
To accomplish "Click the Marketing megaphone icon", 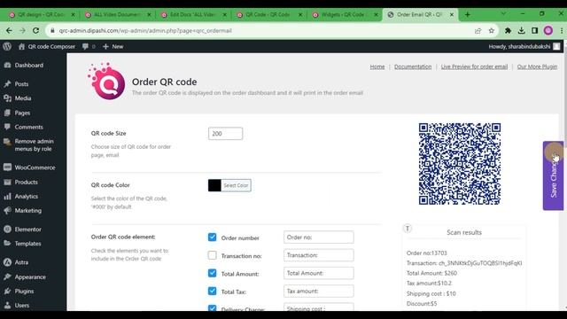I will pyautogui.click(x=7, y=211).
